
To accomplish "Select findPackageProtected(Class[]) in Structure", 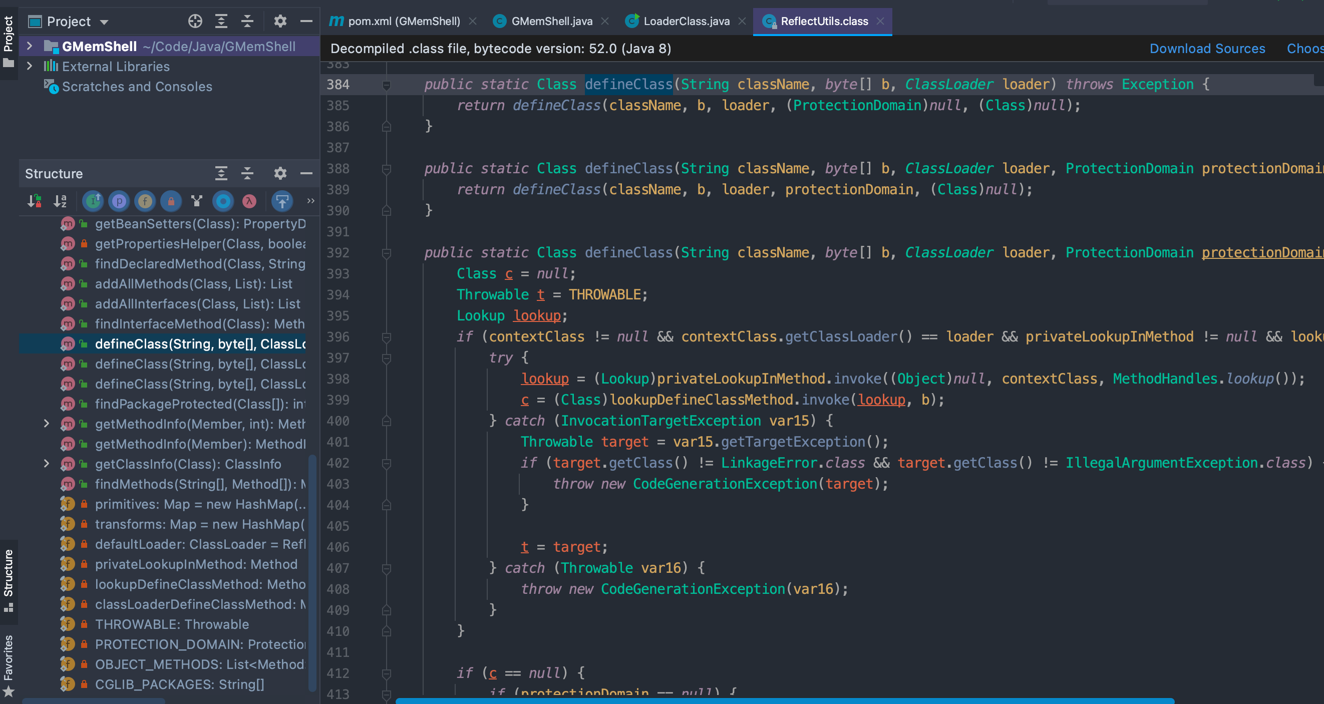I will click(199, 404).
